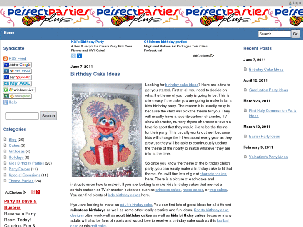Image resolution: width=303 pixels, height=227 pixels.
Task: Open the Kids Birthday Parties category
Action: (26, 163)
